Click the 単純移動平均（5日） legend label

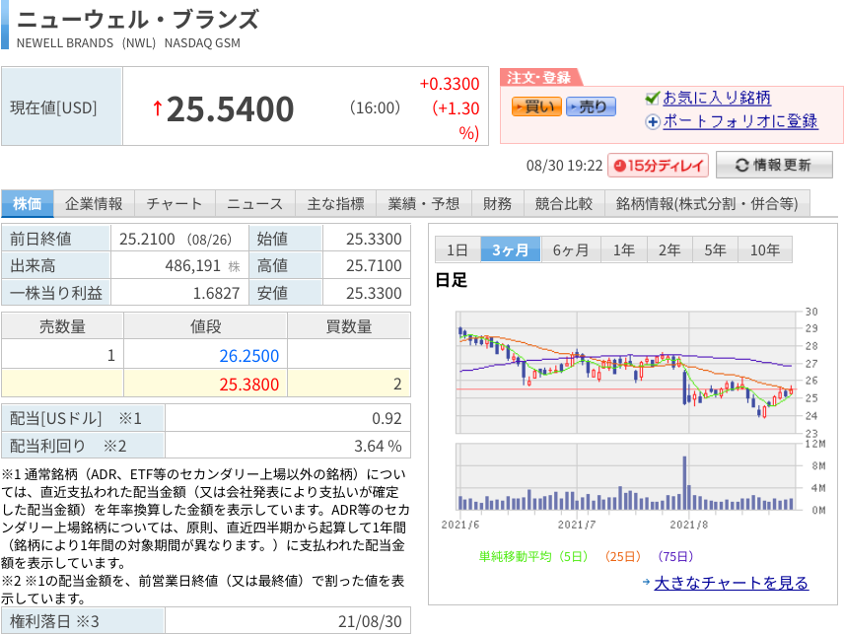click(533, 556)
